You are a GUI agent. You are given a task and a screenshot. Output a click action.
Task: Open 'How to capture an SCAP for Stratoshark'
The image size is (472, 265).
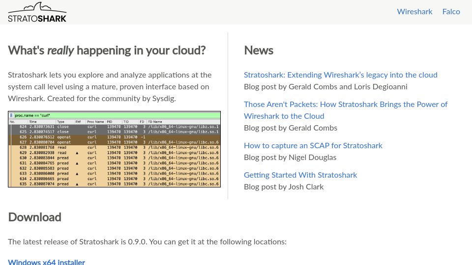(x=313, y=145)
